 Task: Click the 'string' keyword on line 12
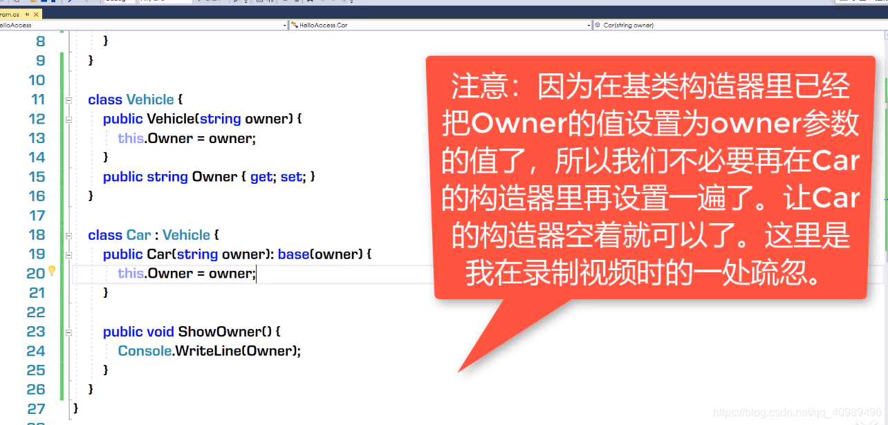pos(220,119)
